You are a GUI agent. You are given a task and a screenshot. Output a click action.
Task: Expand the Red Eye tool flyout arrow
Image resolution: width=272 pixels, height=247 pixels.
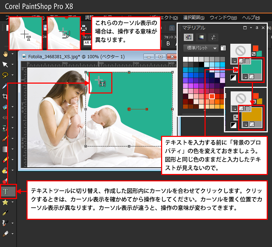pyautogui.click(x=13, y=118)
